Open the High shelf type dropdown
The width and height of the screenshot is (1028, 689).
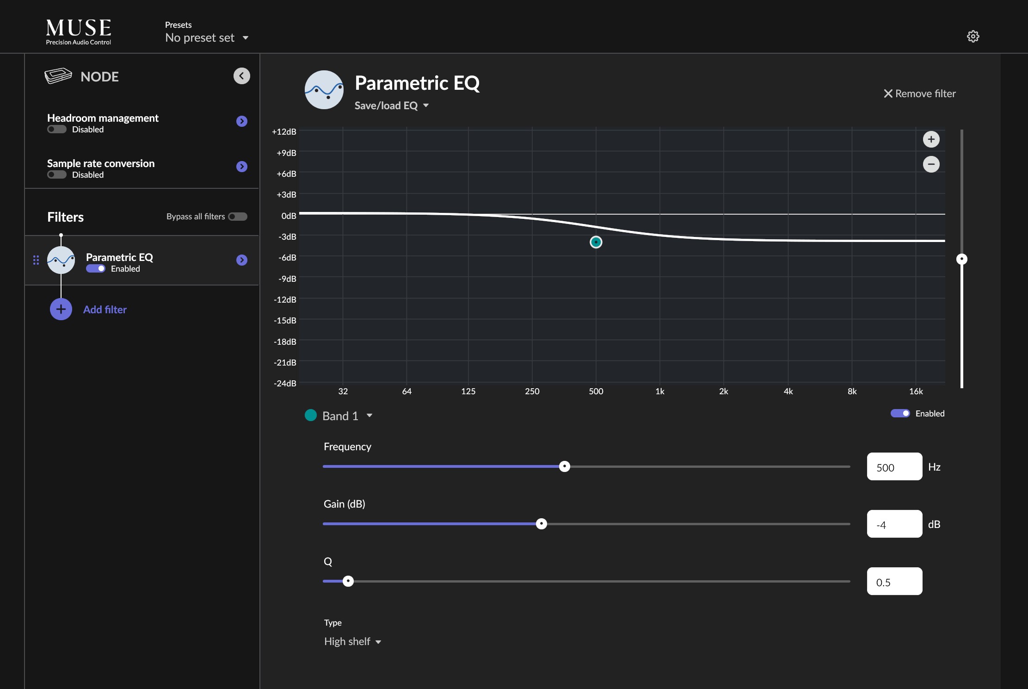click(x=352, y=641)
